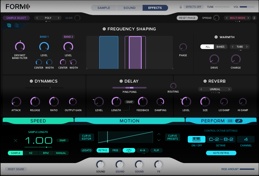
Task: Toggle the Frequency Shaping power icon
Action: pyautogui.click(x=104, y=29)
